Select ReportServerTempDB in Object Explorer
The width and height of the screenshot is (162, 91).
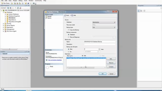[15, 22]
